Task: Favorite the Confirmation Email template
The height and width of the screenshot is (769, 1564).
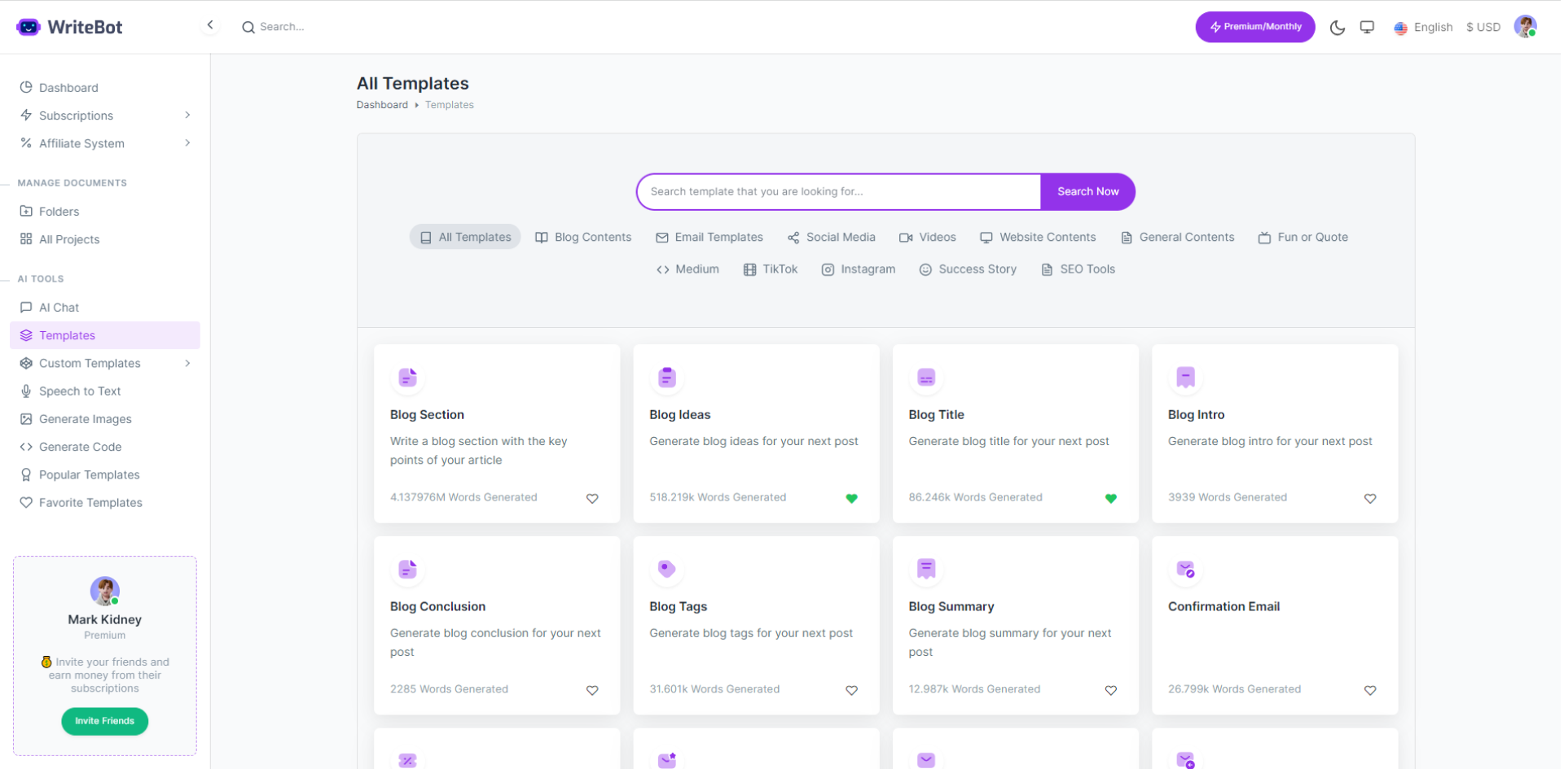Action: point(1370,690)
